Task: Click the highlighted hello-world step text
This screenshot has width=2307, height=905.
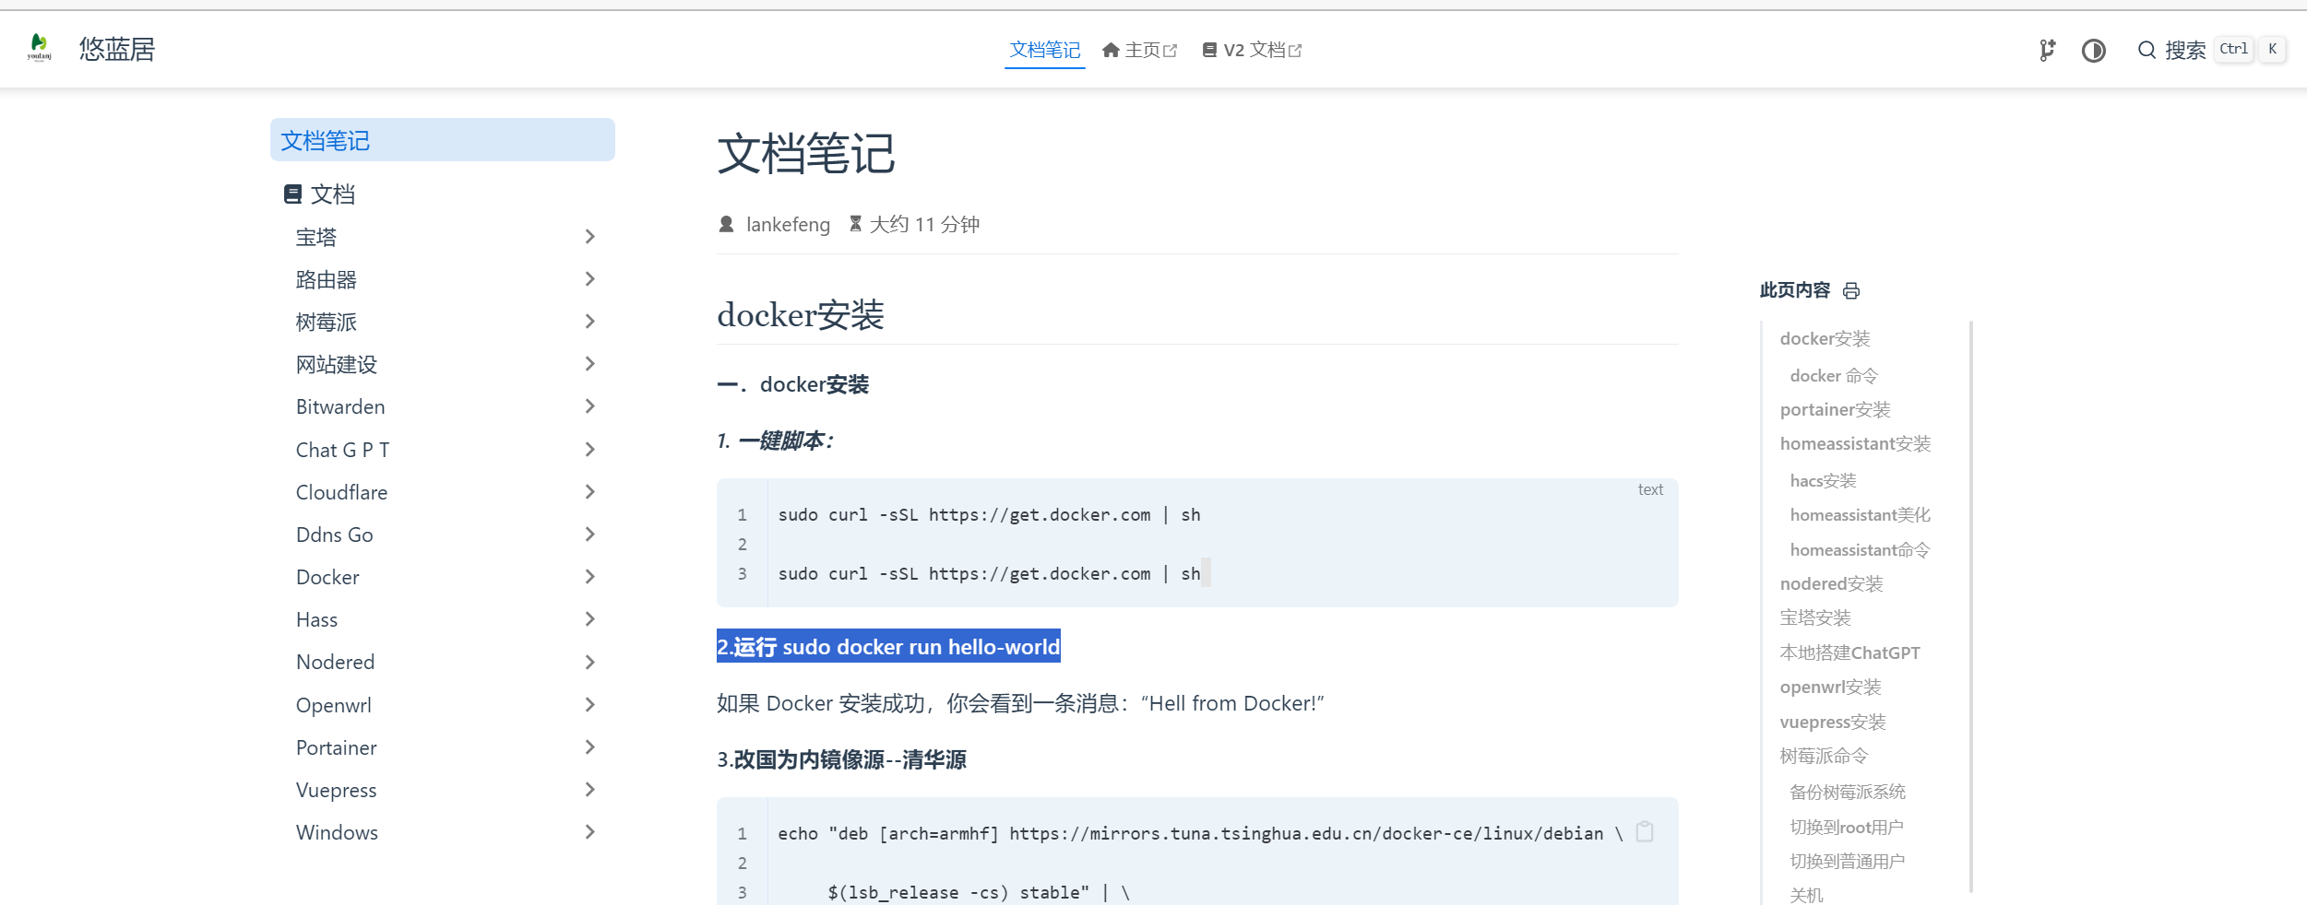Action: tap(888, 646)
